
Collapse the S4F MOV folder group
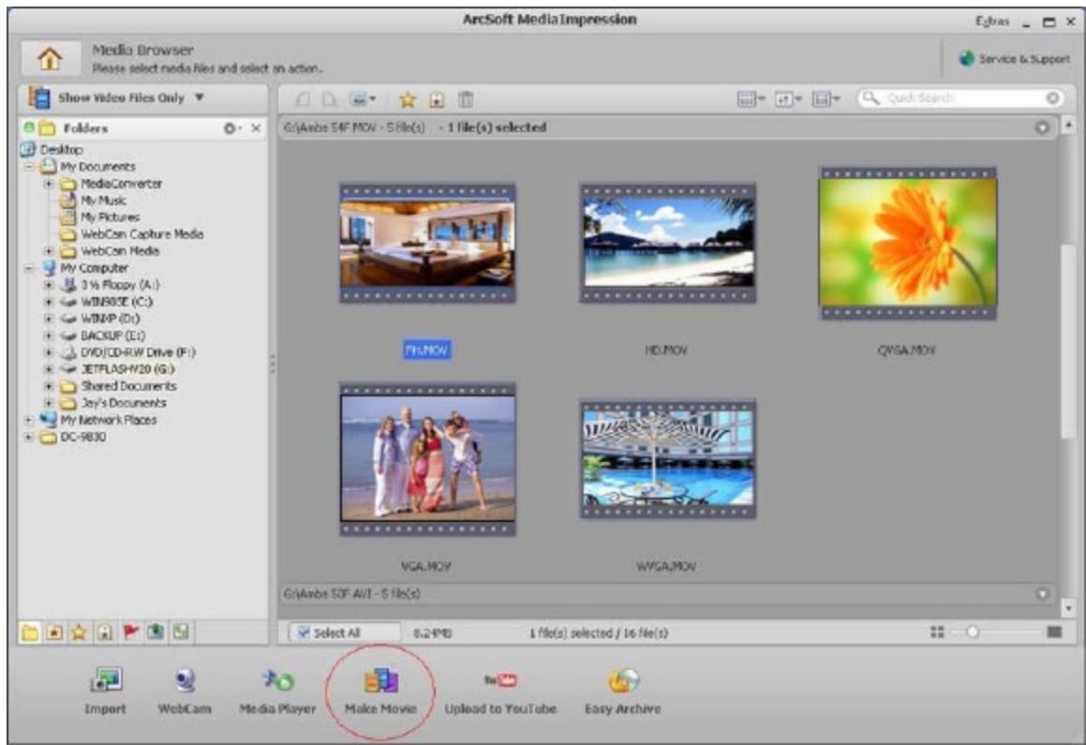coord(1042,127)
